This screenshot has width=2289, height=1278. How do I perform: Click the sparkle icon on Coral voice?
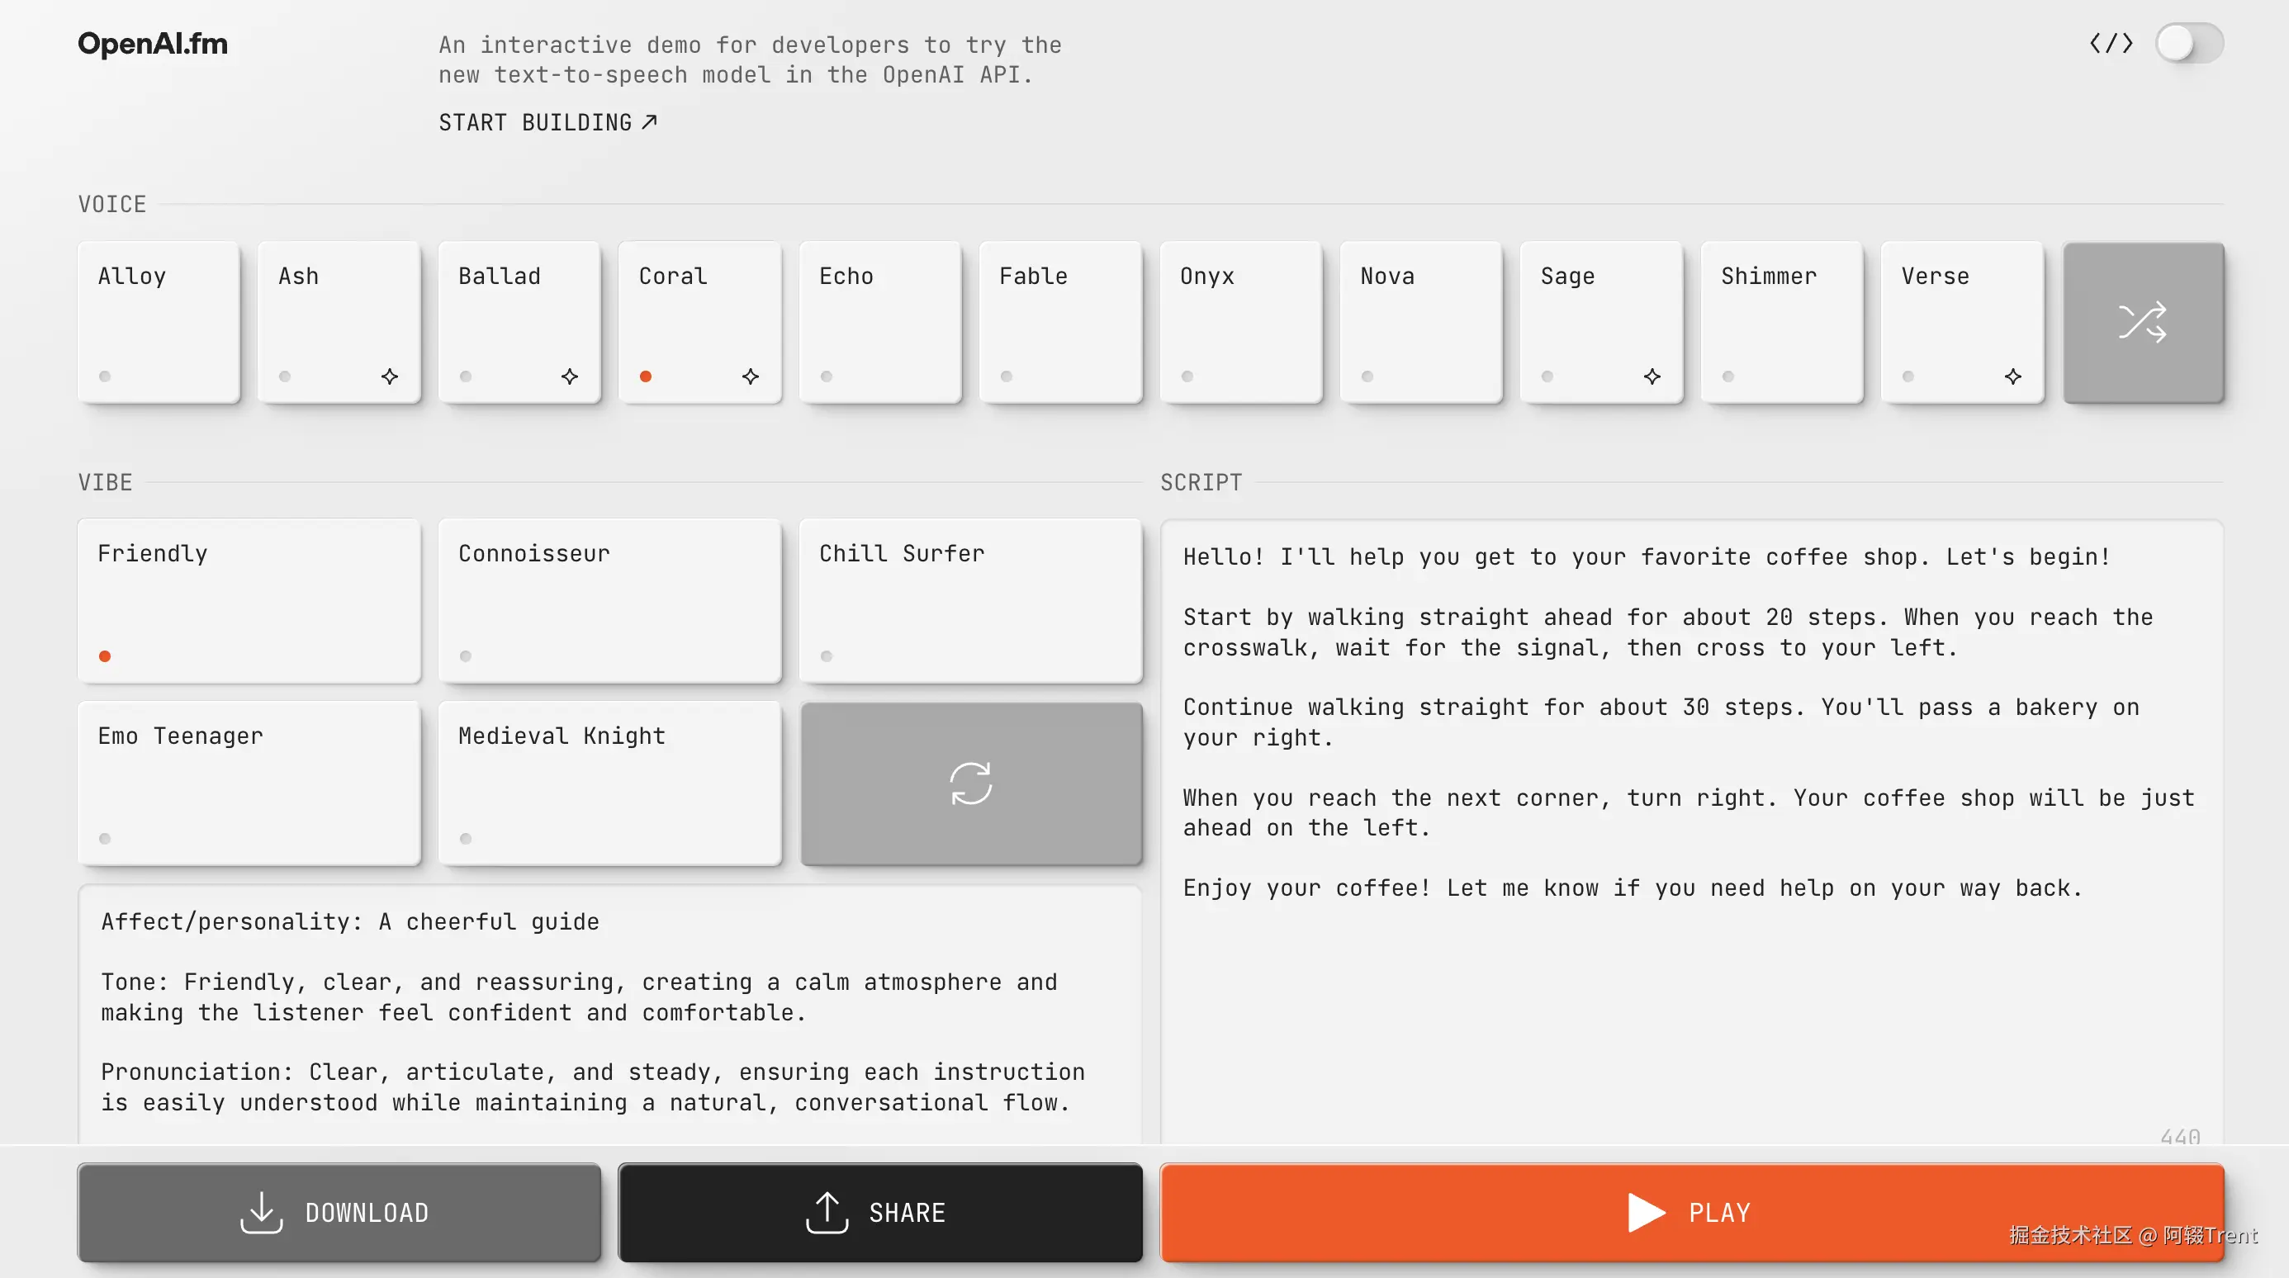[750, 376]
